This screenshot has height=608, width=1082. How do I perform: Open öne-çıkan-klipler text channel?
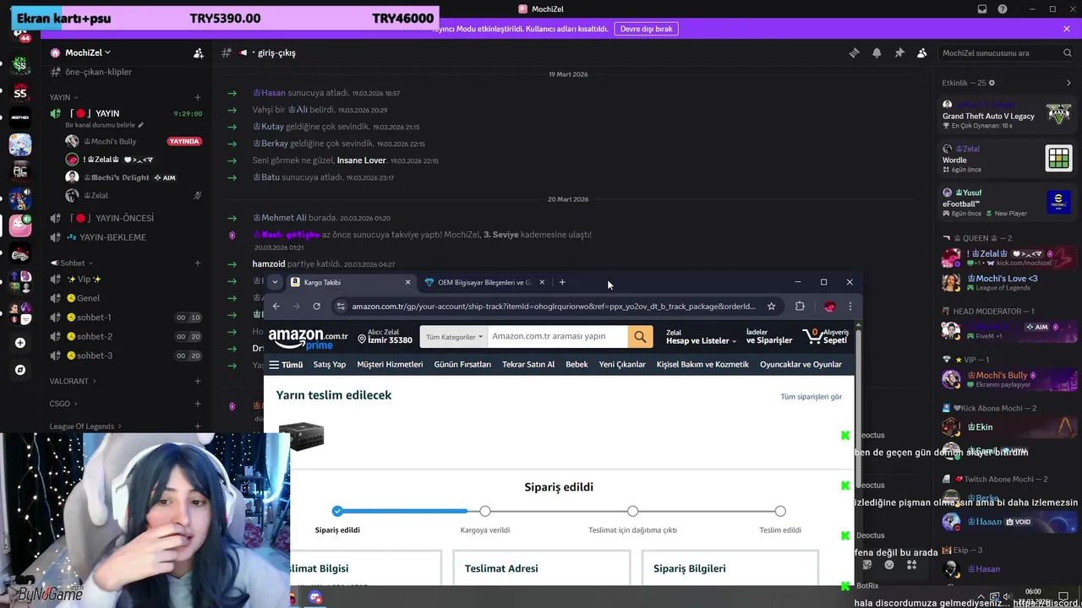coord(98,72)
